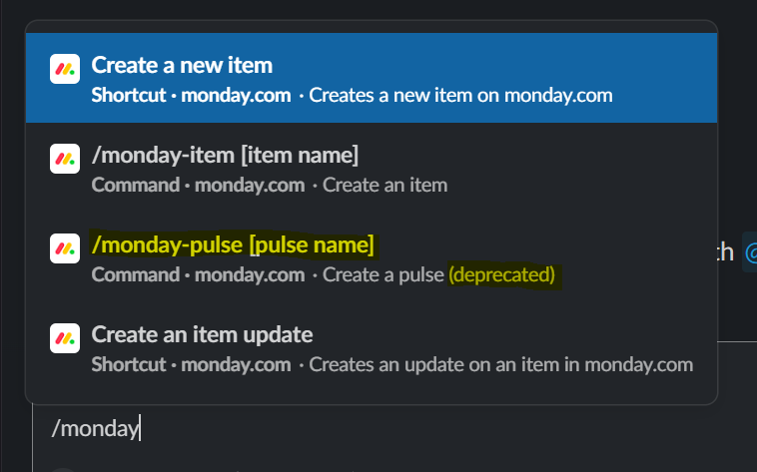Click the highlighted (deprecated) label
This screenshot has height=472, width=757.
click(x=501, y=274)
